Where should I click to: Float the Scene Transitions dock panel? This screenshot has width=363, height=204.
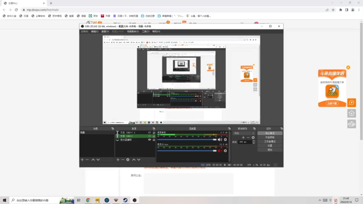tap(255, 129)
